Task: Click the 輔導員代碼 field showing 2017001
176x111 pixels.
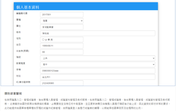Action: click(x=61, y=15)
